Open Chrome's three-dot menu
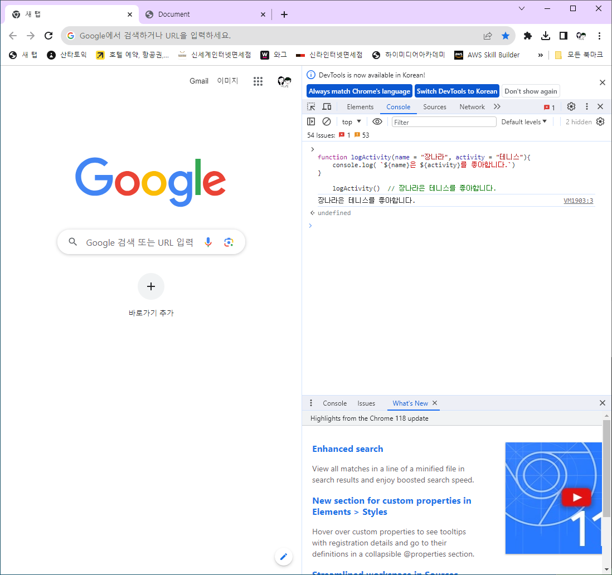This screenshot has width=612, height=575. click(599, 36)
